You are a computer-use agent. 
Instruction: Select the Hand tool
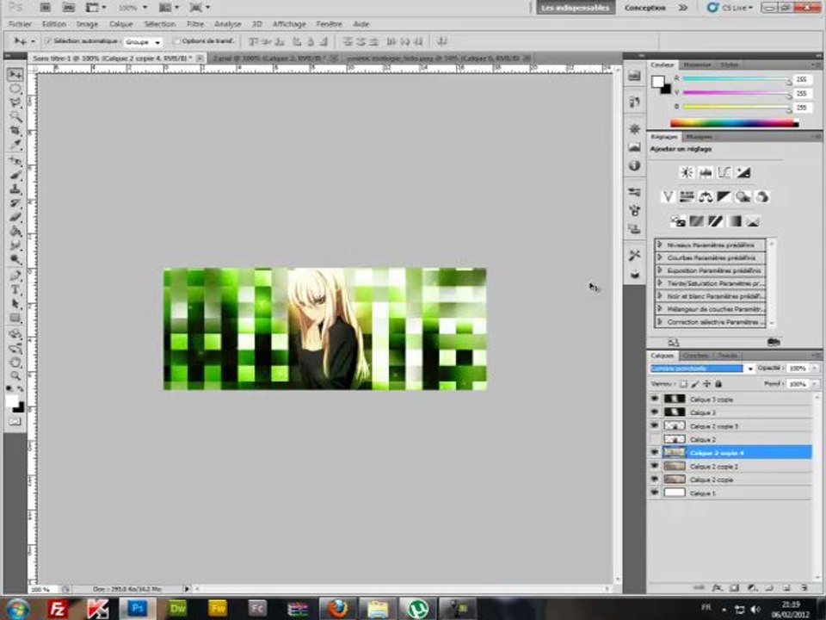pos(15,363)
